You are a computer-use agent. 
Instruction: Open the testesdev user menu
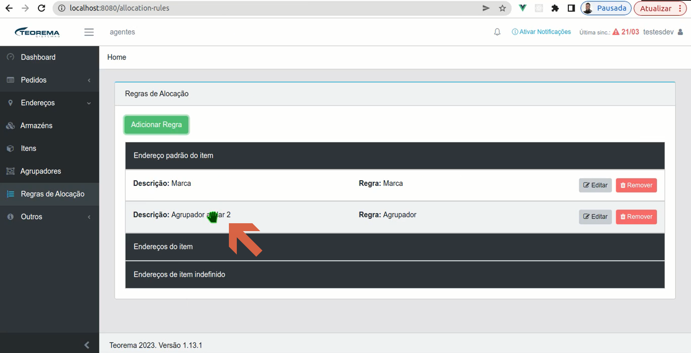[658, 32]
